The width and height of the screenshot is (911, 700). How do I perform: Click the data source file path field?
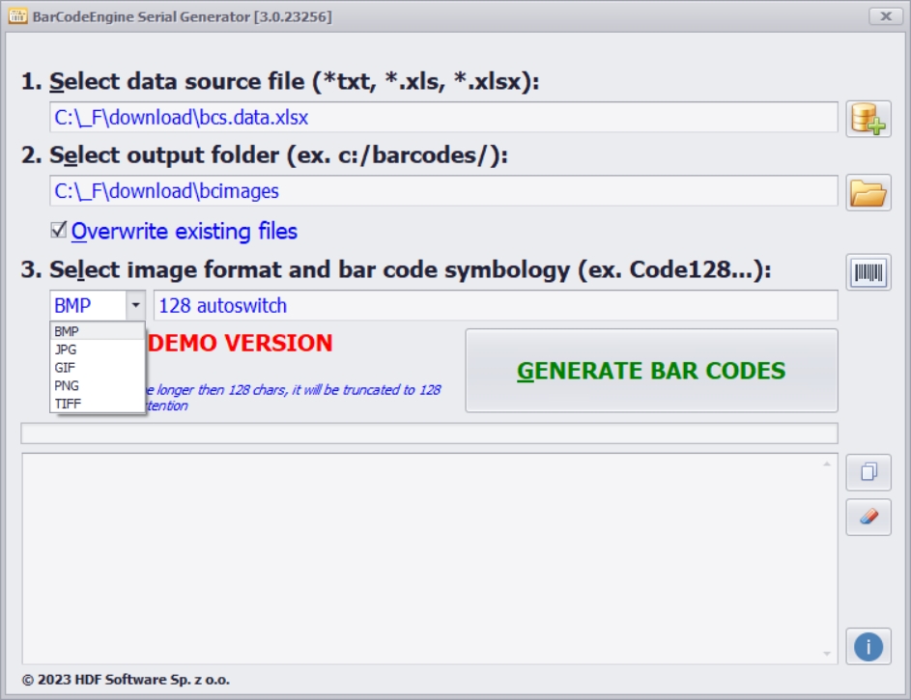click(x=443, y=118)
